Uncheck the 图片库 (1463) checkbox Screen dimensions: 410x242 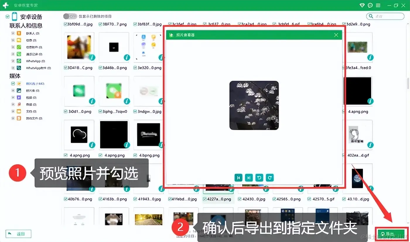pyautogui.click(x=13, y=84)
